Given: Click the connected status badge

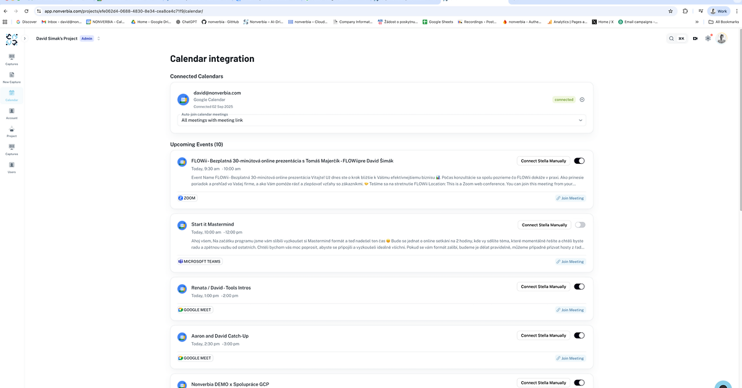Looking at the screenshot, I should tap(563, 99).
